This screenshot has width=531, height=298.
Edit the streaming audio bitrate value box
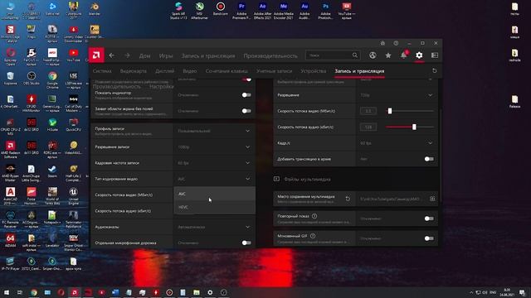tap(368, 127)
